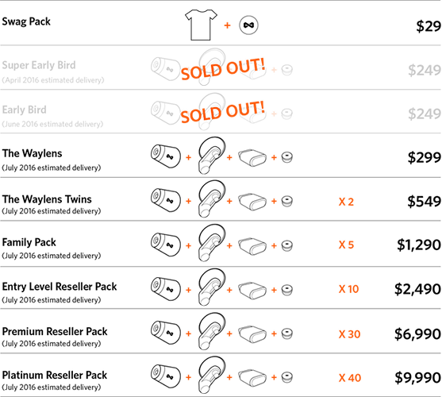
Task: Click the SOLD OUT stamp on Super Early Bird
Action: point(223,69)
